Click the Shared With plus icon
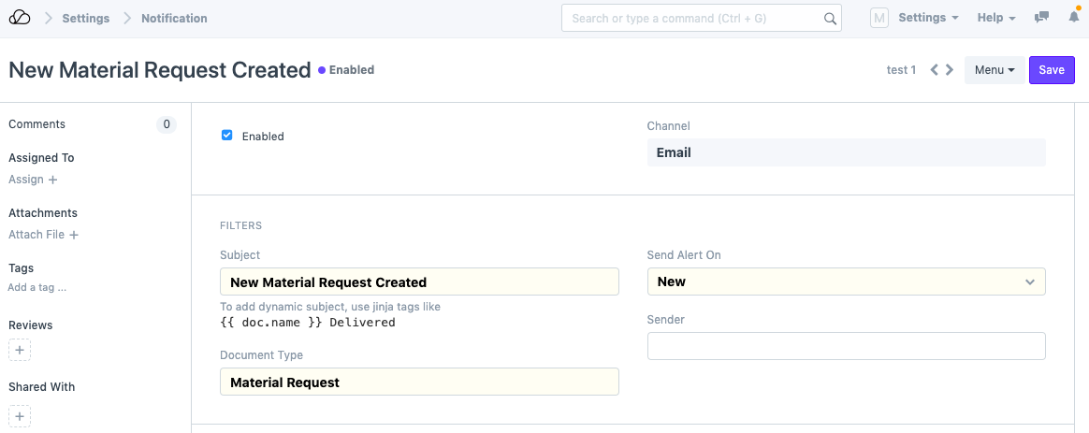The height and width of the screenshot is (433, 1089). 20,415
